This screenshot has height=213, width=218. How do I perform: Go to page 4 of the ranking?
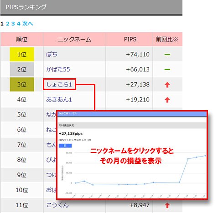coord(19,24)
